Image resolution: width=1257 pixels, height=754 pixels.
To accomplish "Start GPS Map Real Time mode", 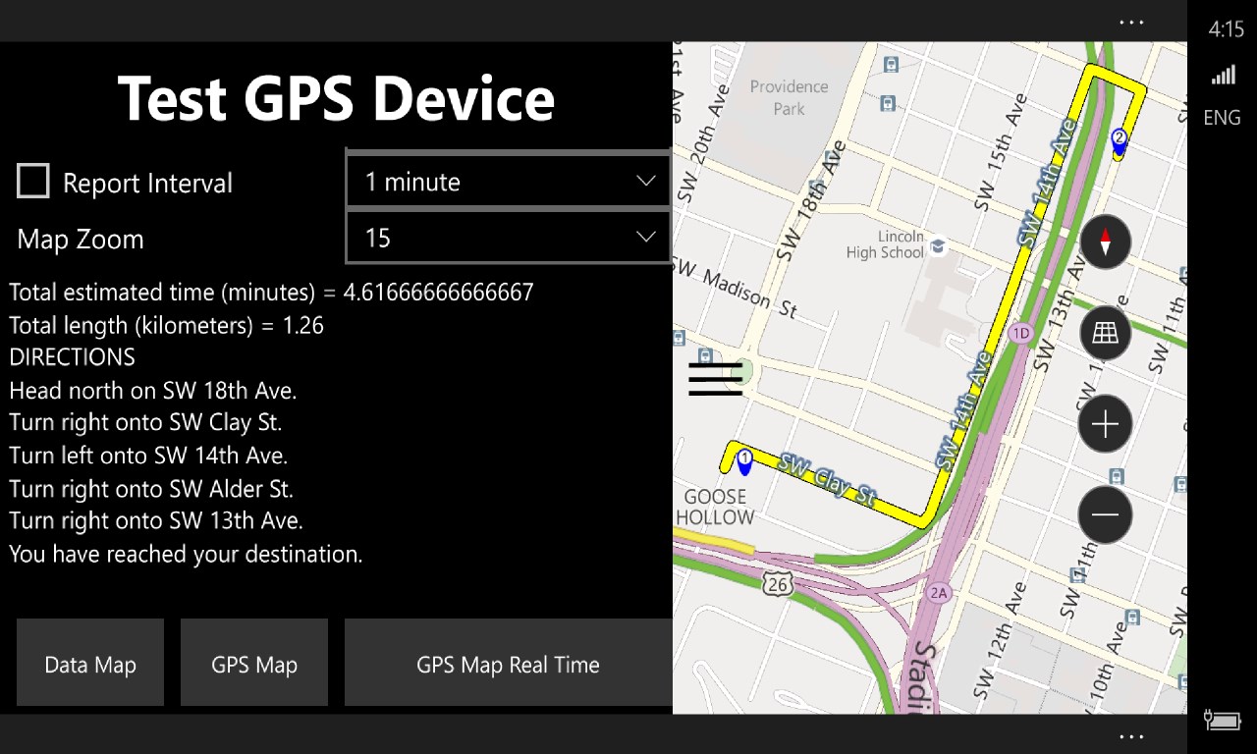I will [507, 664].
